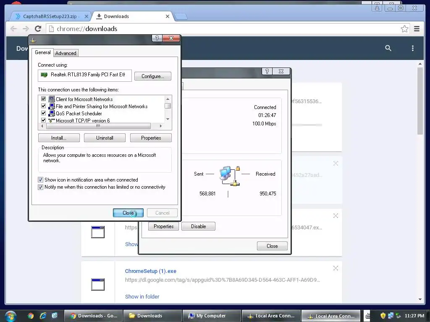Click Properties button in Status dialog
The height and width of the screenshot is (322, 430).
[x=163, y=226]
